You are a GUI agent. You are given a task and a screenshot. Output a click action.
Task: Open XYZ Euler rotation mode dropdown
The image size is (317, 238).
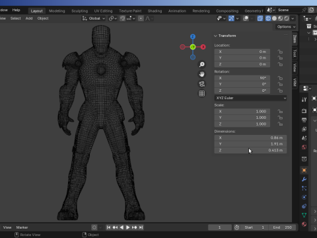click(x=250, y=98)
